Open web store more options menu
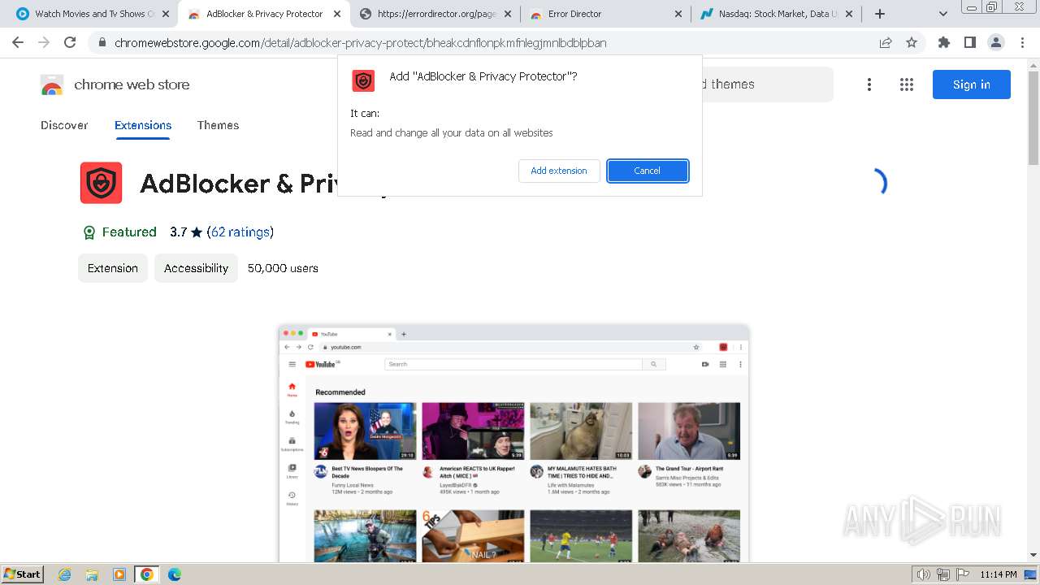Image resolution: width=1040 pixels, height=585 pixels. (x=869, y=84)
